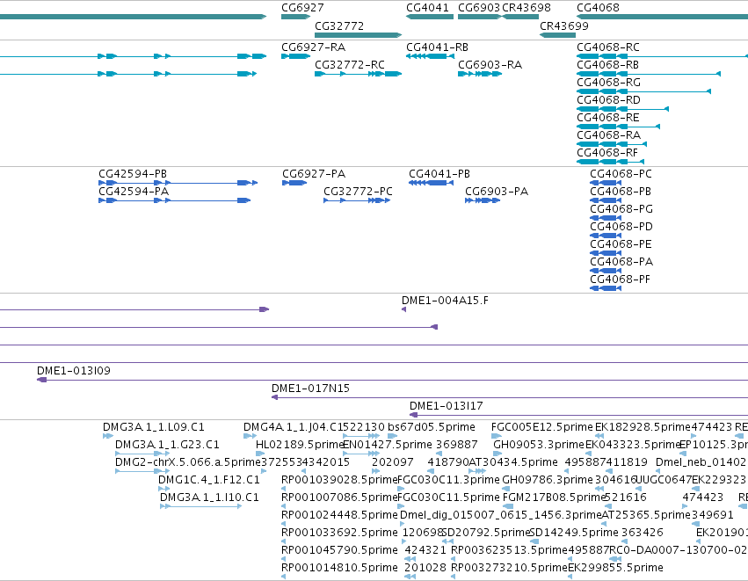Select transcript CG4068-RF

coord(607,153)
